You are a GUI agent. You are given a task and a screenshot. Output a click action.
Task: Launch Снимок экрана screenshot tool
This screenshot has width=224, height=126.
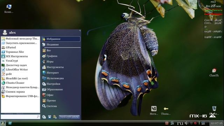20,92
